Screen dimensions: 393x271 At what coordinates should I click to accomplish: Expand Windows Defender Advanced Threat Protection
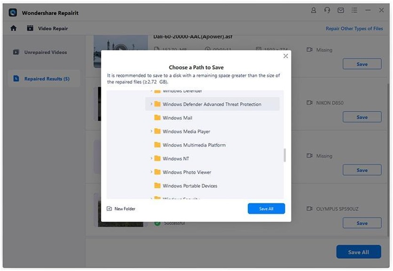click(x=151, y=104)
